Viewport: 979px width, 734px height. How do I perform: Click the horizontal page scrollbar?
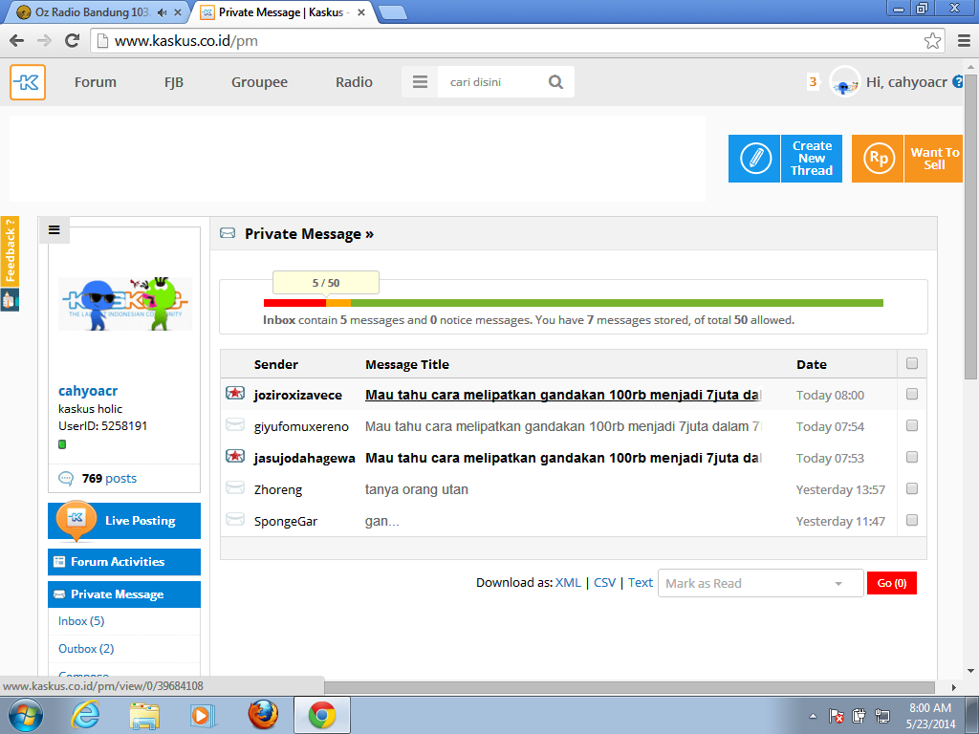pyautogui.click(x=629, y=687)
